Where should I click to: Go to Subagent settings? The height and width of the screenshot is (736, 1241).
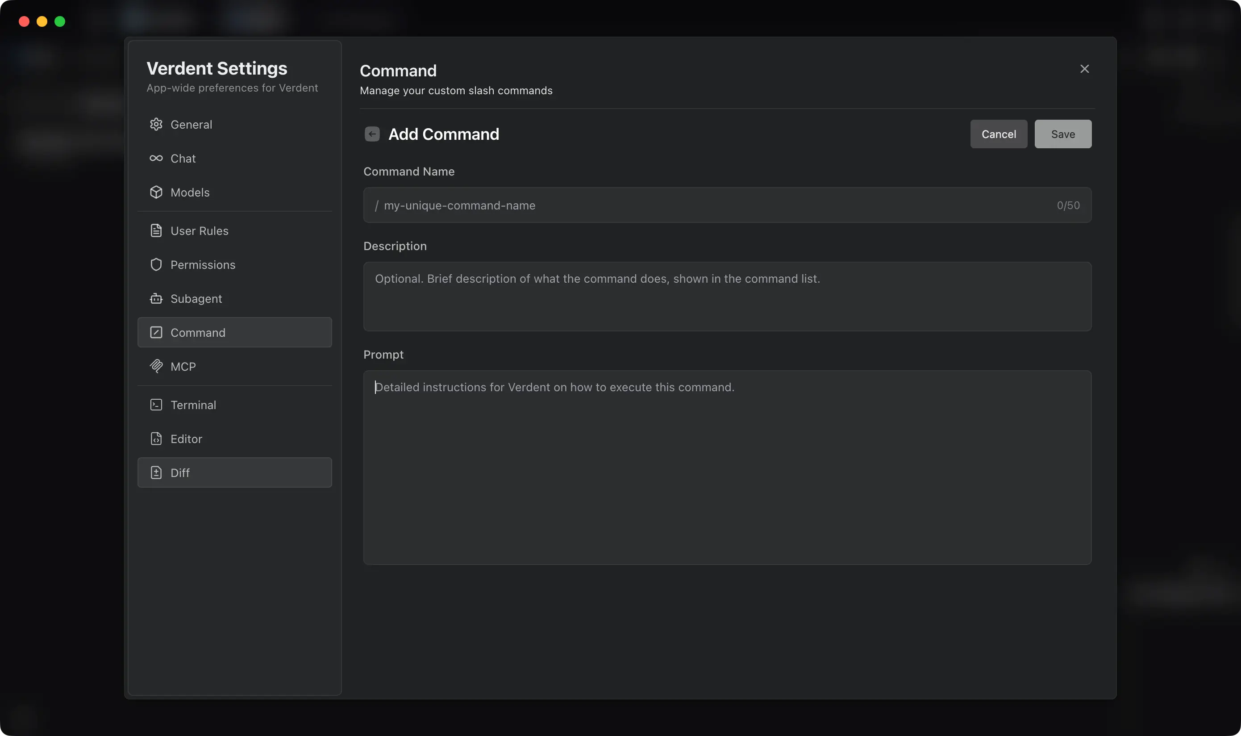coord(196,299)
